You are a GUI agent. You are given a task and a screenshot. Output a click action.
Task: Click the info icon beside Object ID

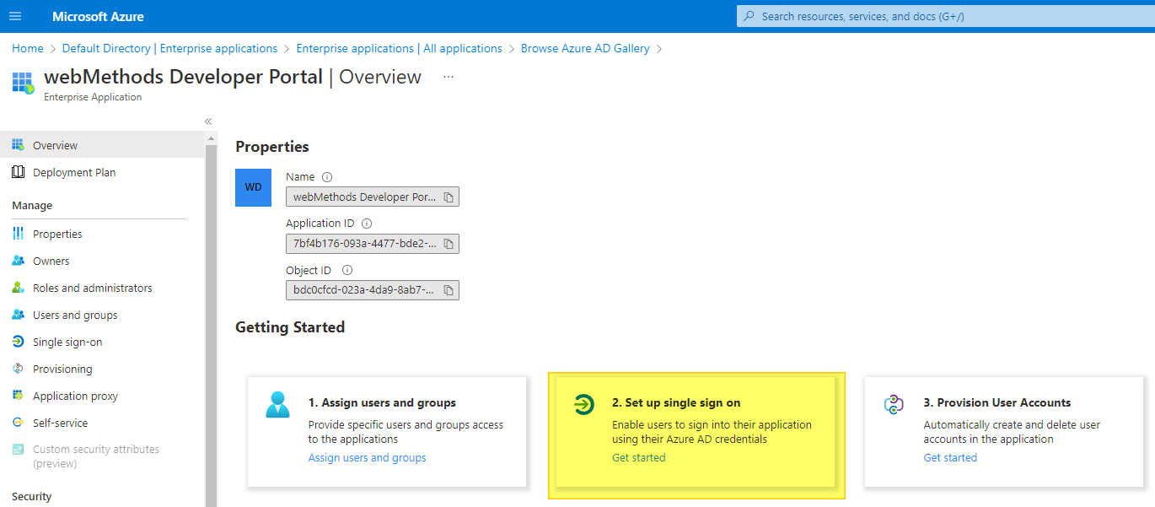tap(346, 271)
